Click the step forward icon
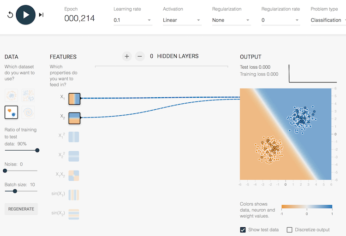The image size is (346, 236). 41,15
